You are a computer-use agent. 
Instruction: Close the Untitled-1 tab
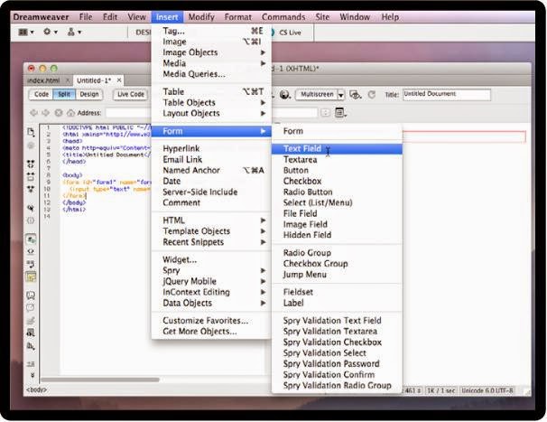119,80
